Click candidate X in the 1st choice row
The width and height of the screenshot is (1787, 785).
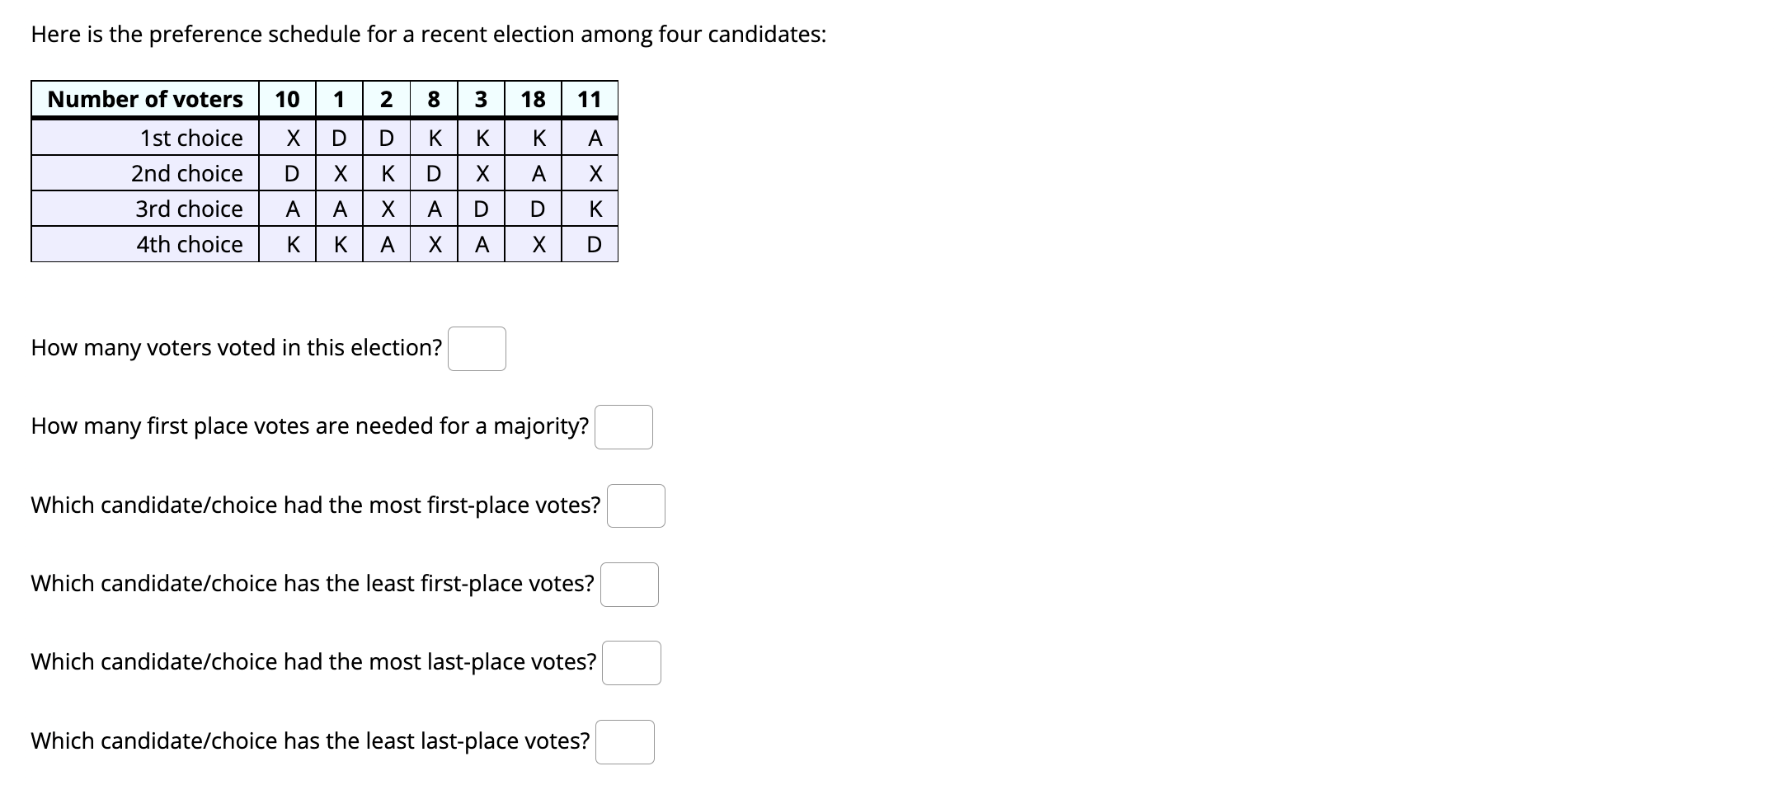tap(293, 139)
